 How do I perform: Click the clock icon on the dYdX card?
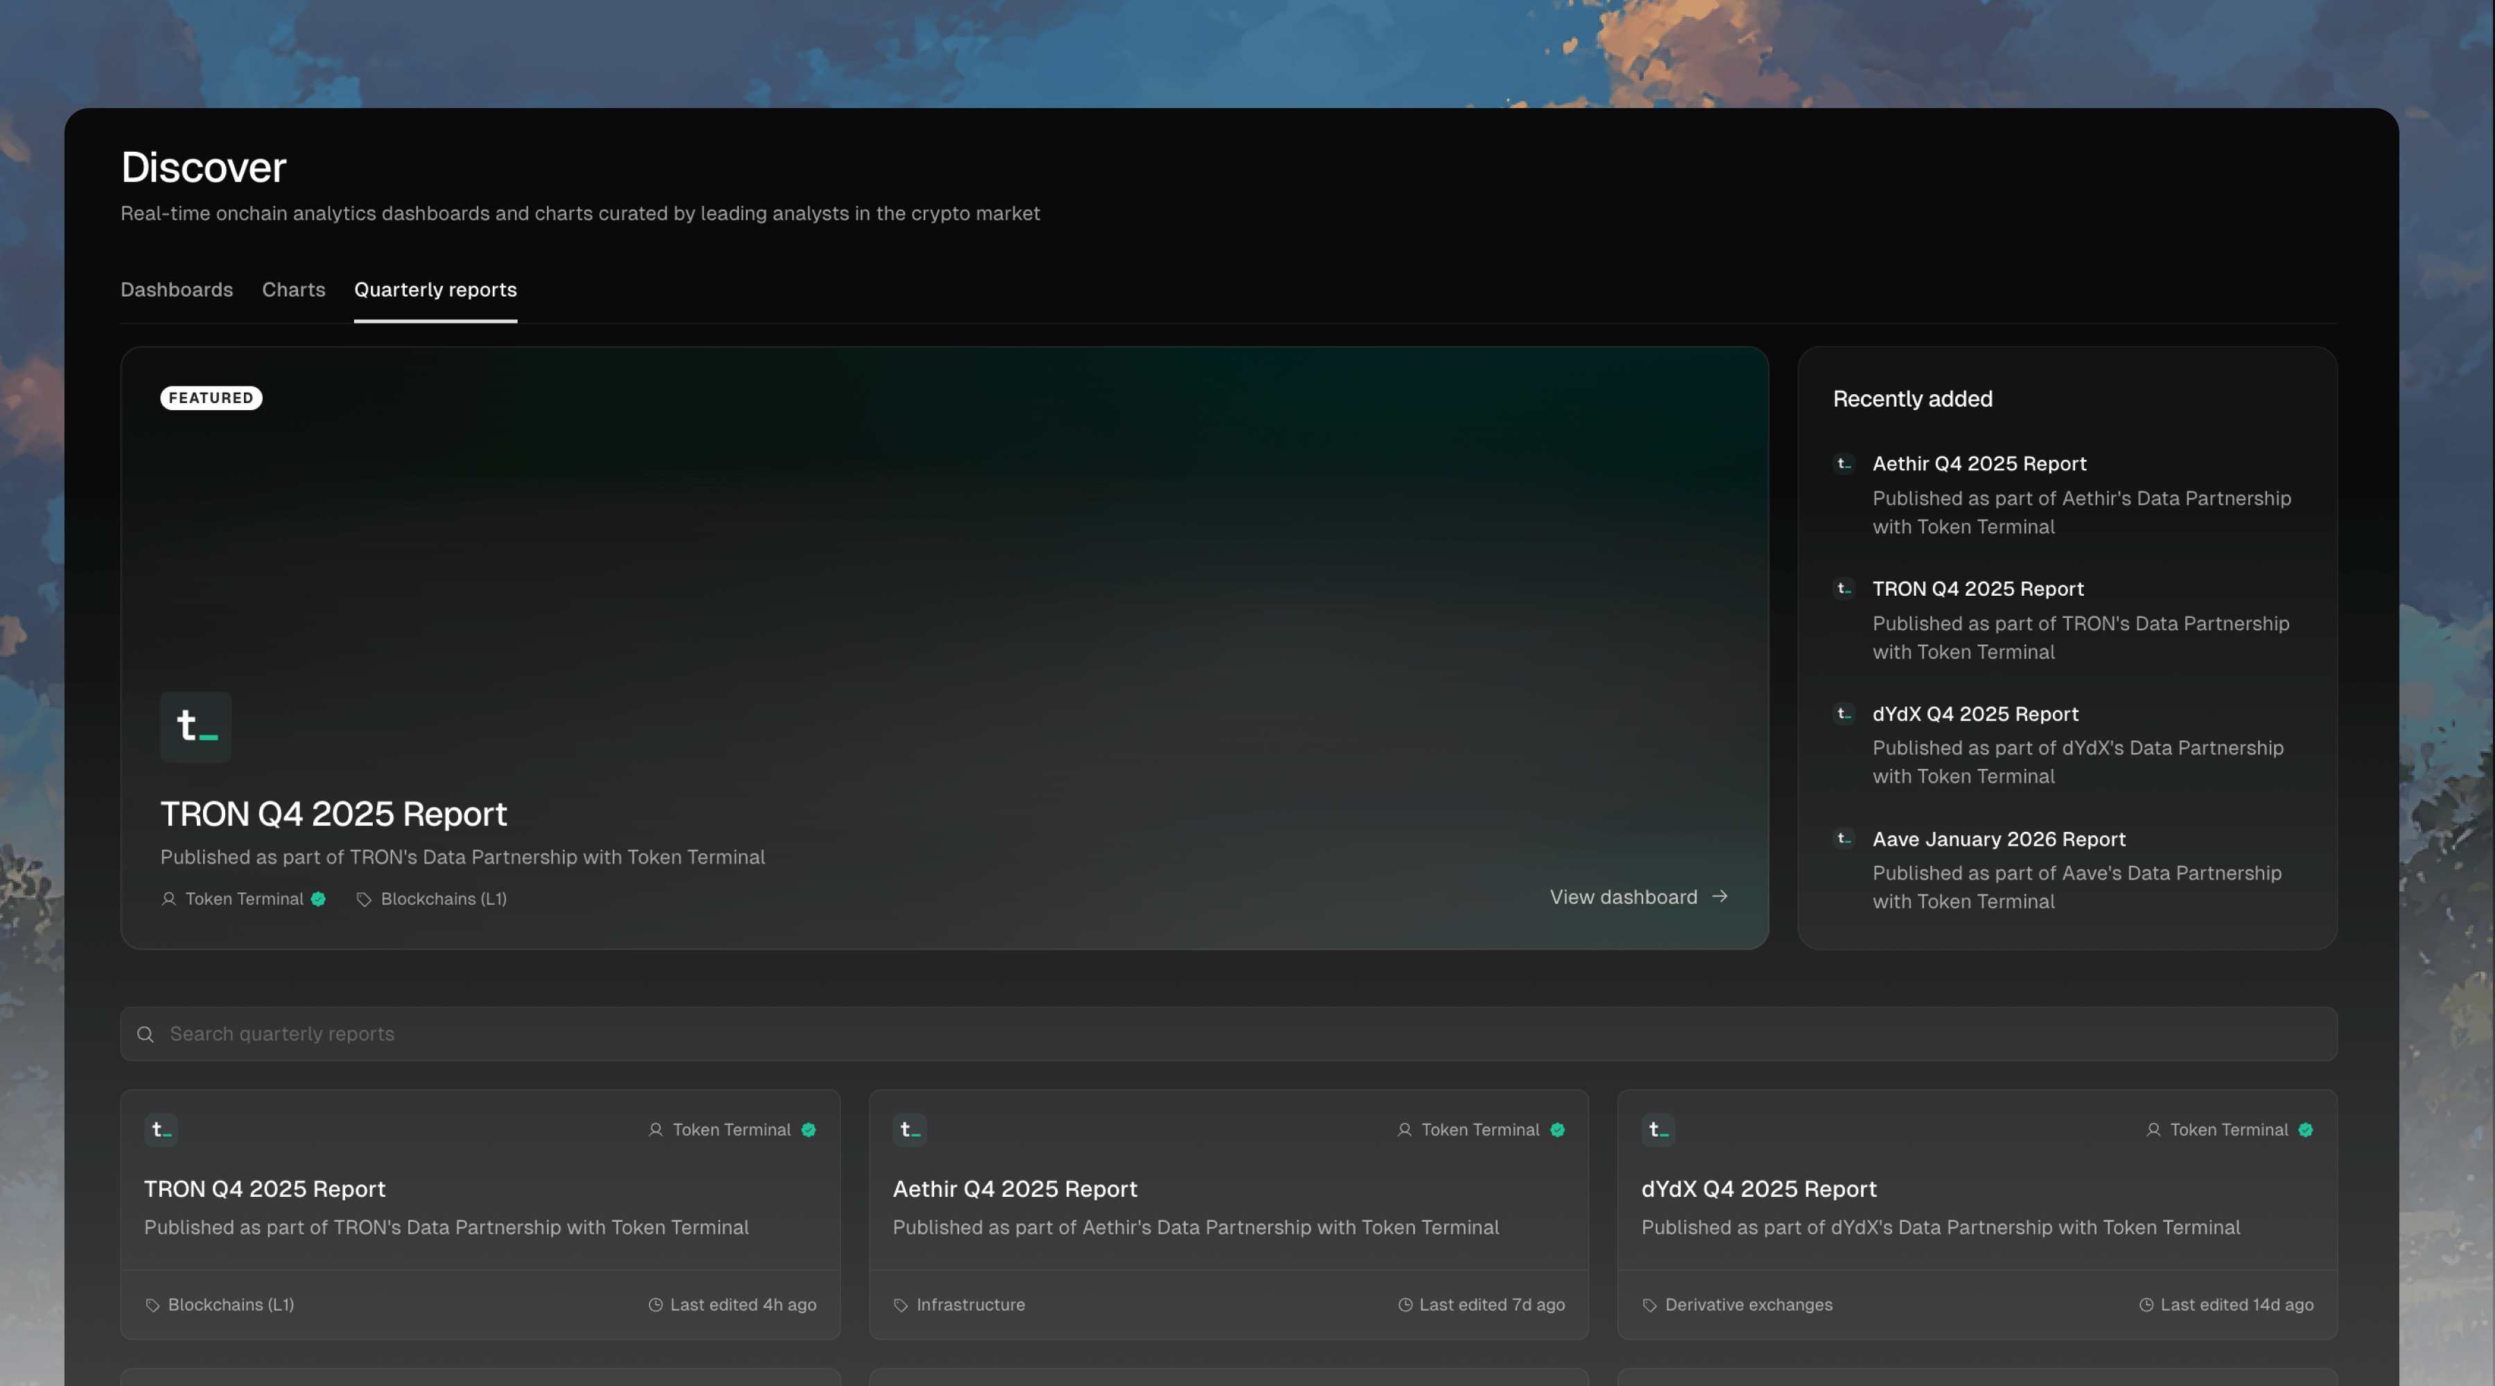click(2146, 1305)
